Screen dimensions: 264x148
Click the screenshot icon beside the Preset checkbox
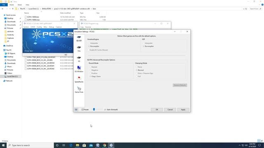tap(76, 110)
